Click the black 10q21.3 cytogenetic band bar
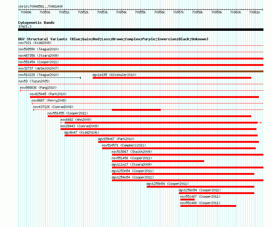 141,30
